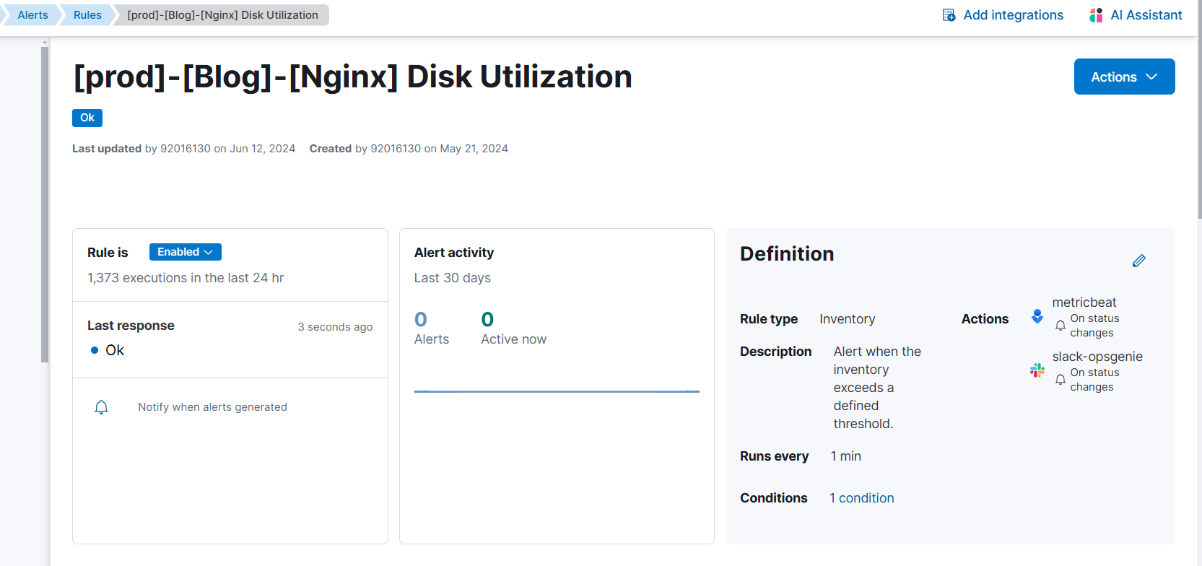Click the rule title heading
Screen dimensions: 1202x566
[353, 77]
